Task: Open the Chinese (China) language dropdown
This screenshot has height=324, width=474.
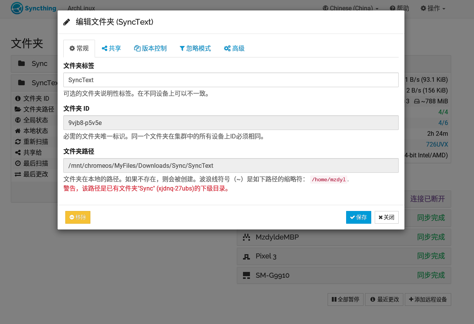Action: pyautogui.click(x=350, y=8)
